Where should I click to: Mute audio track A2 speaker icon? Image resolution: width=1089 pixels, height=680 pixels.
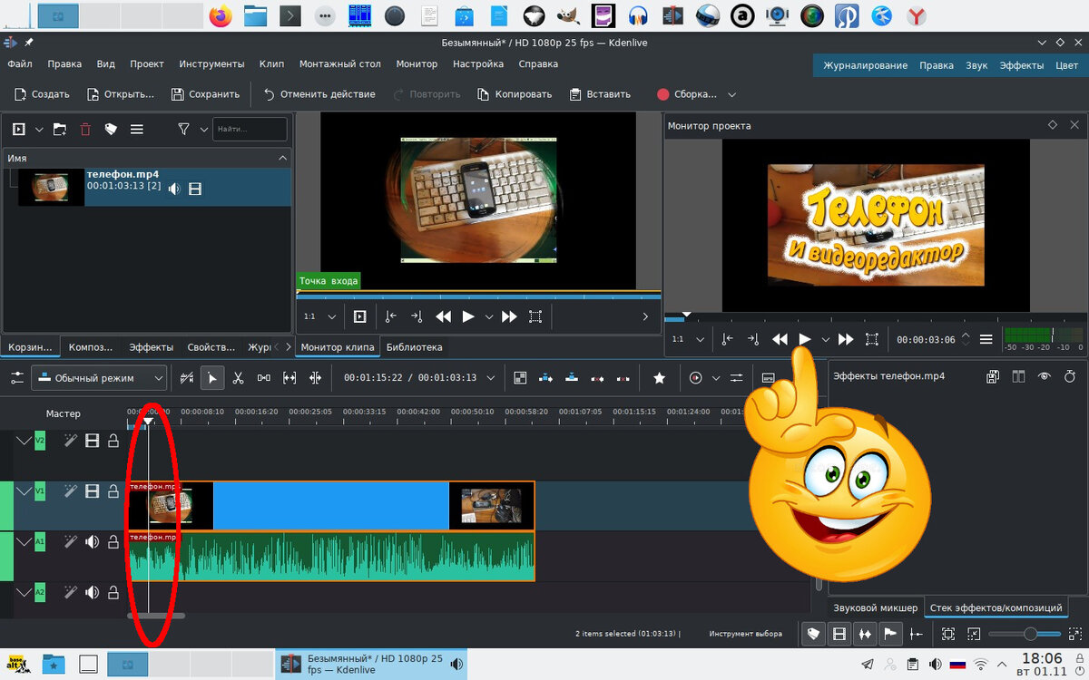point(92,592)
